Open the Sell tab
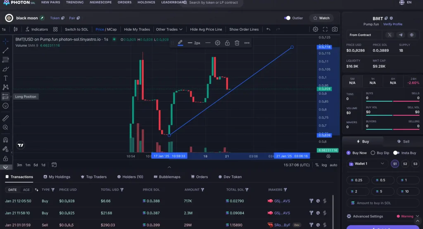Screen dimensions: 423x229 tap(403, 141)
